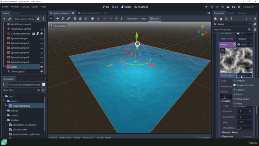Run the current scene
This screenshot has width=259, height=146.
point(228,7)
